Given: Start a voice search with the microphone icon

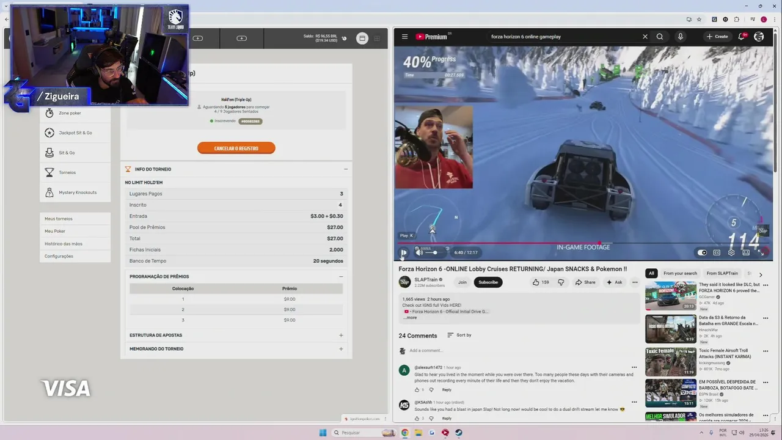Looking at the screenshot, I should [x=680, y=37].
